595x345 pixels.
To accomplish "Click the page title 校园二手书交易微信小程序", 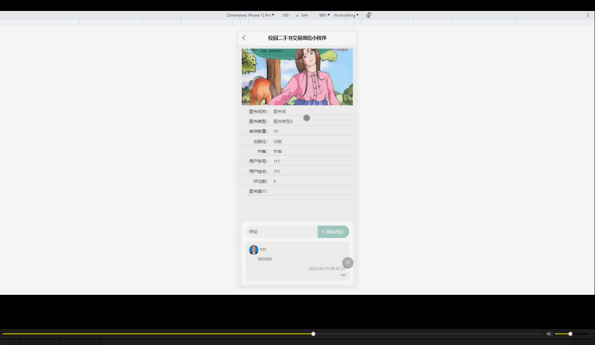I will [x=297, y=38].
